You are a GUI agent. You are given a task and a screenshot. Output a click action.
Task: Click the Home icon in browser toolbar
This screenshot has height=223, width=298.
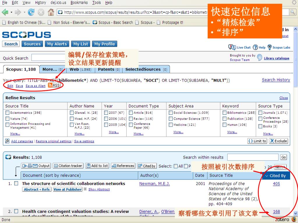[51, 12]
